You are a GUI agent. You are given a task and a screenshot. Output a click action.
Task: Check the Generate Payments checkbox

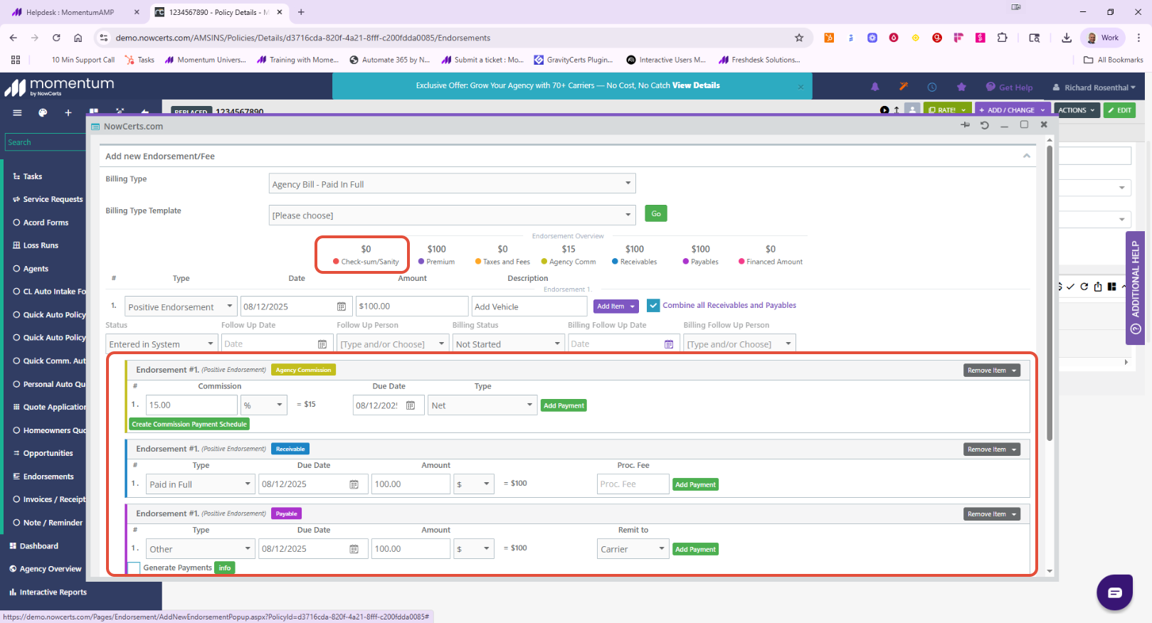point(133,568)
